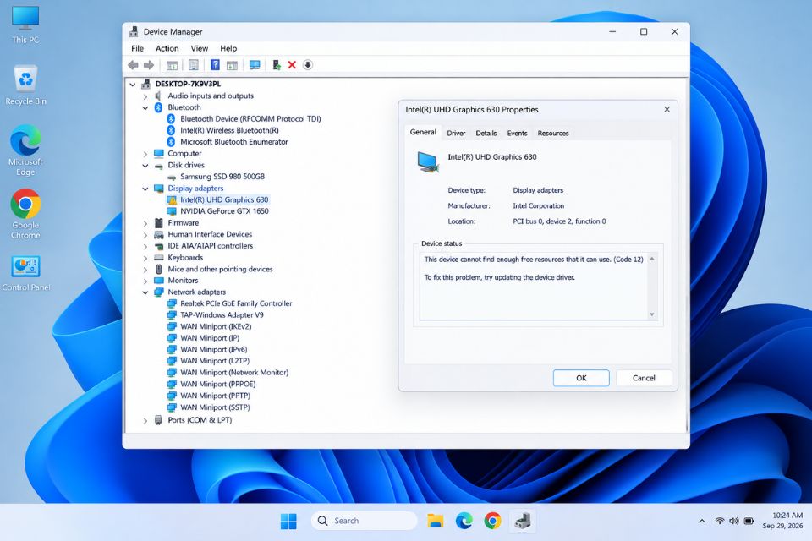Click the blue Help toolbar icon
Screen dimensions: 812x541
point(215,65)
